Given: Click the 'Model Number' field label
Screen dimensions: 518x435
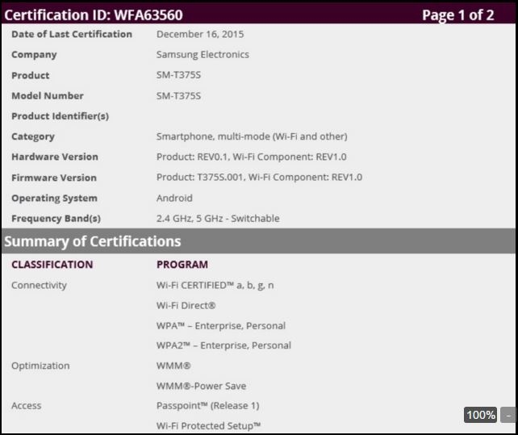Looking at the screenshot, I should [x=48, y=96].
